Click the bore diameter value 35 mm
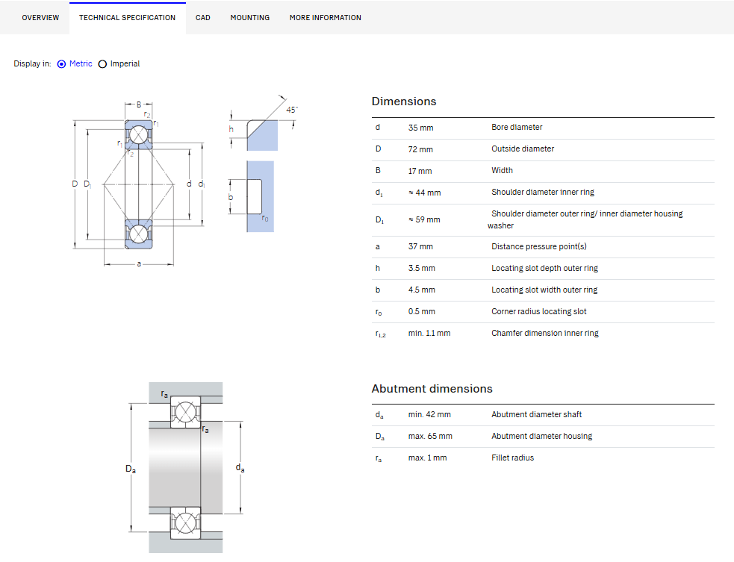Screen dimensions: 734x562 click(x=421, y=128)
